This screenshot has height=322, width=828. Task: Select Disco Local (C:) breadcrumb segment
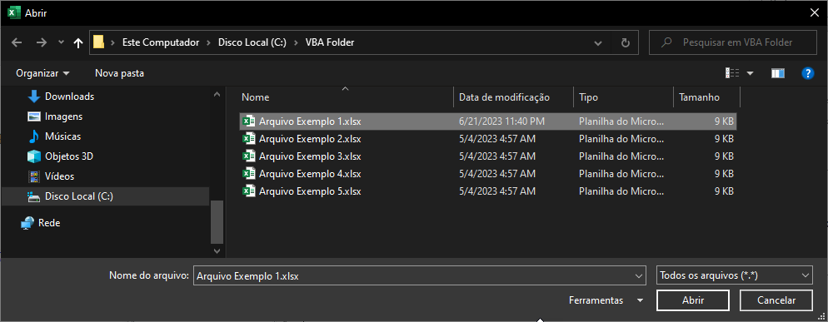pyautogui.click(x=252, y=42)
